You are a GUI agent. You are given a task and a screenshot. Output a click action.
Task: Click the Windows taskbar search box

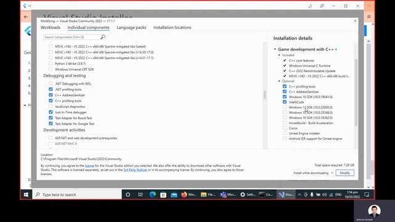[77, 195]
